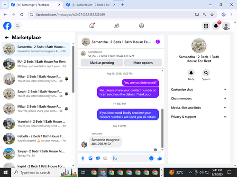Image resolution: width=237 pixels, height=177 pixels.
Task: Click the Samantha musgrave phone number message
Action: [105, 142]
